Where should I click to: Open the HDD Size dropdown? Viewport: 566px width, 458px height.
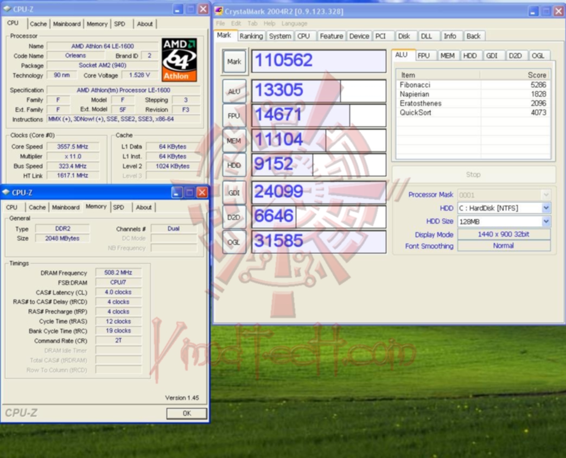point(546,221)
